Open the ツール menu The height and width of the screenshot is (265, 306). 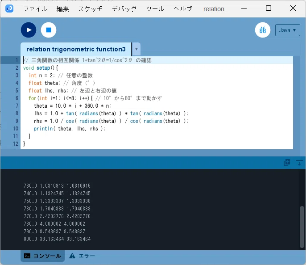155,9
